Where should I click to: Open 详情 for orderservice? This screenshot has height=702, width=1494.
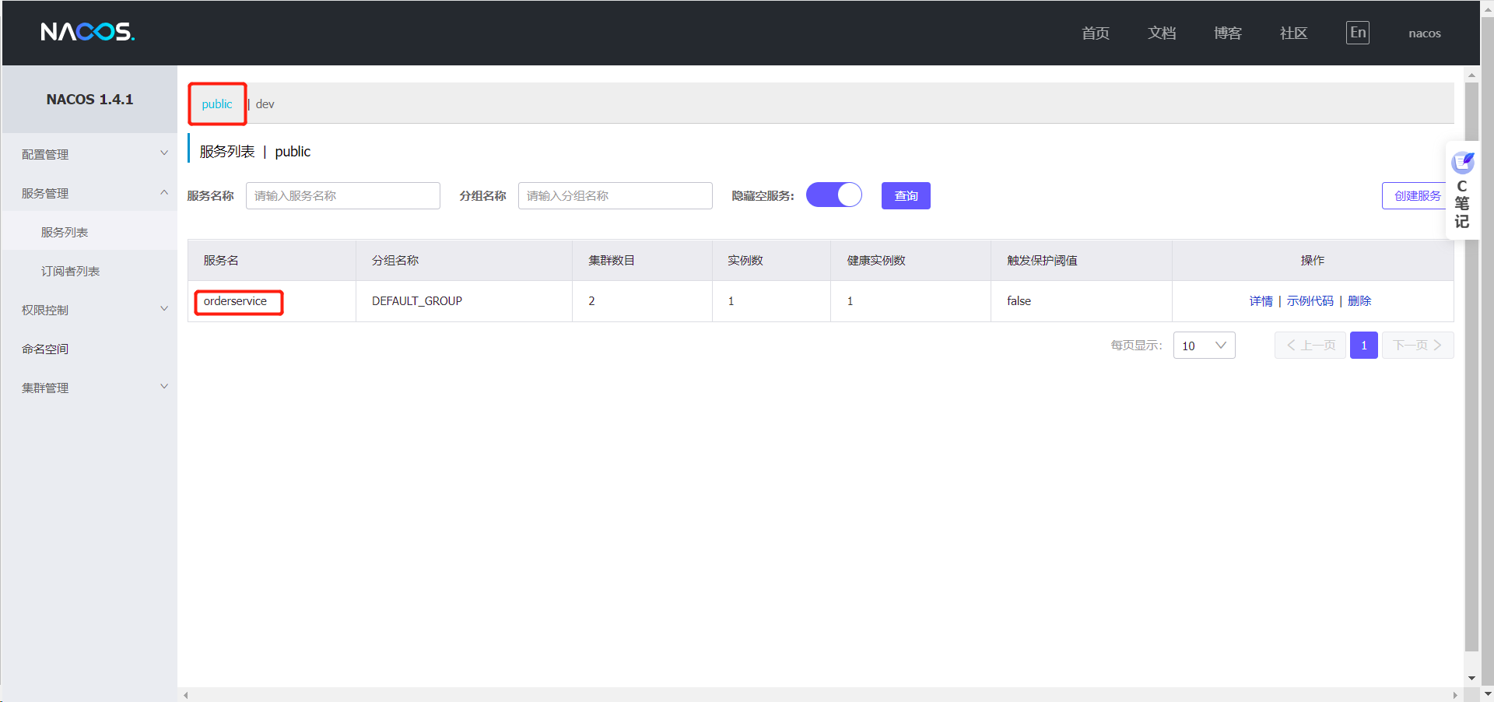click(x=1261, y=301)
